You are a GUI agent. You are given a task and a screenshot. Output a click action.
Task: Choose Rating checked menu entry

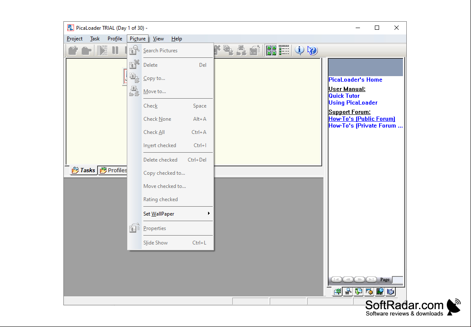(171, 199)
